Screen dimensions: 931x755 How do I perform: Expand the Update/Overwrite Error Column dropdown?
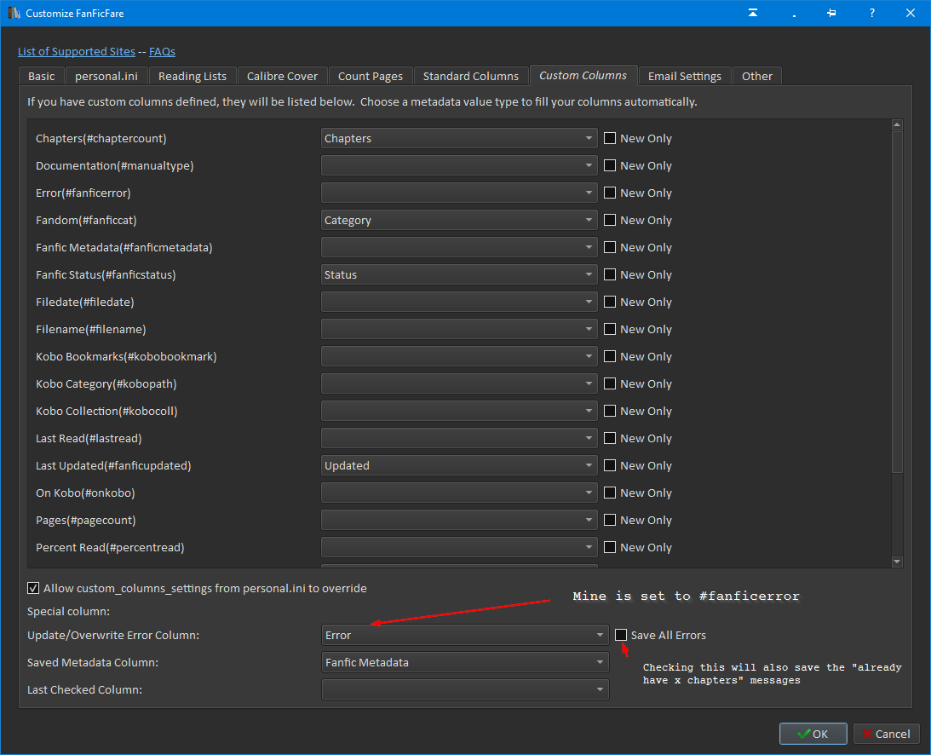coord(464,635)
